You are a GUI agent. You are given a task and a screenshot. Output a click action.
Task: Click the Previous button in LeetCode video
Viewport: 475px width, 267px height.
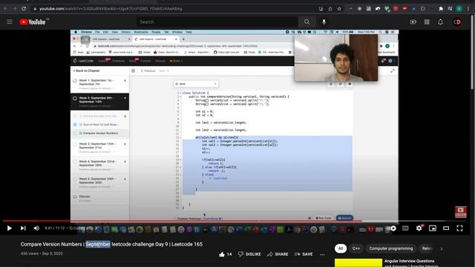coord(148,70)
